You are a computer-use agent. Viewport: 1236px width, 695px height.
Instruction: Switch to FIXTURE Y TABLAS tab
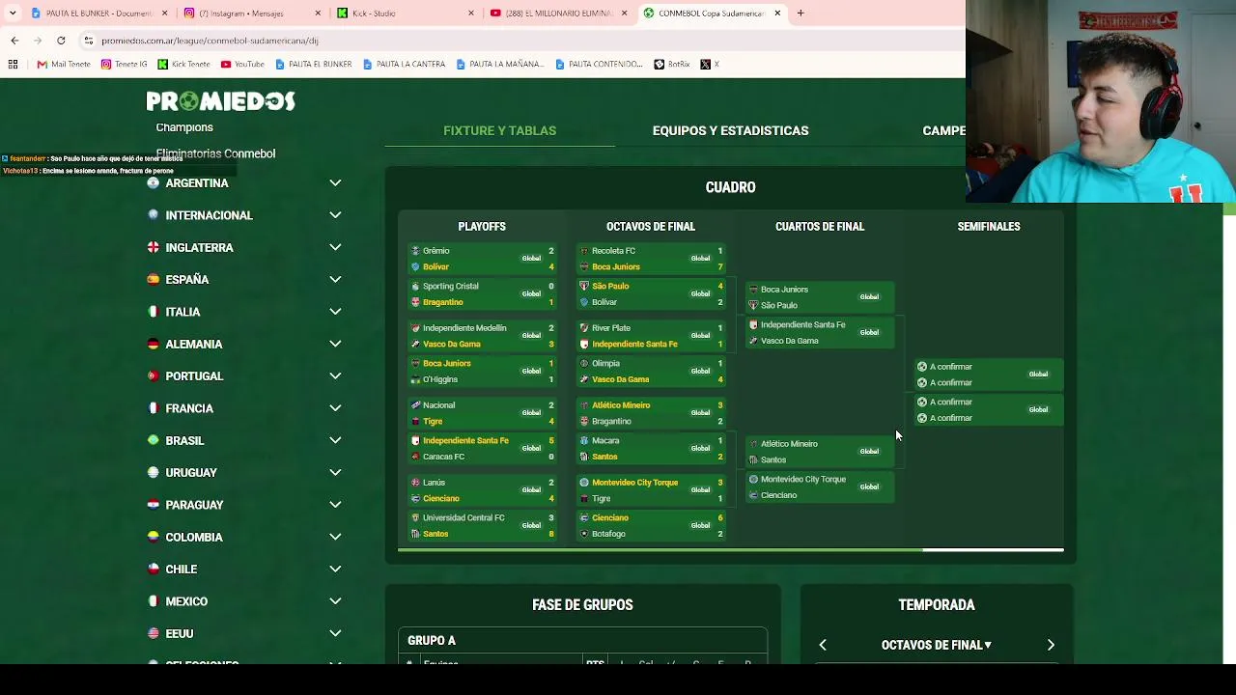point(499,130)
